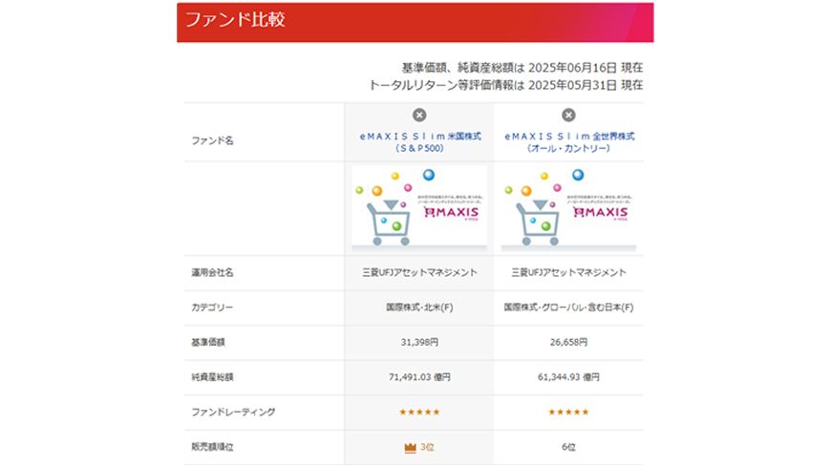This screenshot has height=467, width=831.
Task: Click the crown icon beside 3位
Action: 412,446
